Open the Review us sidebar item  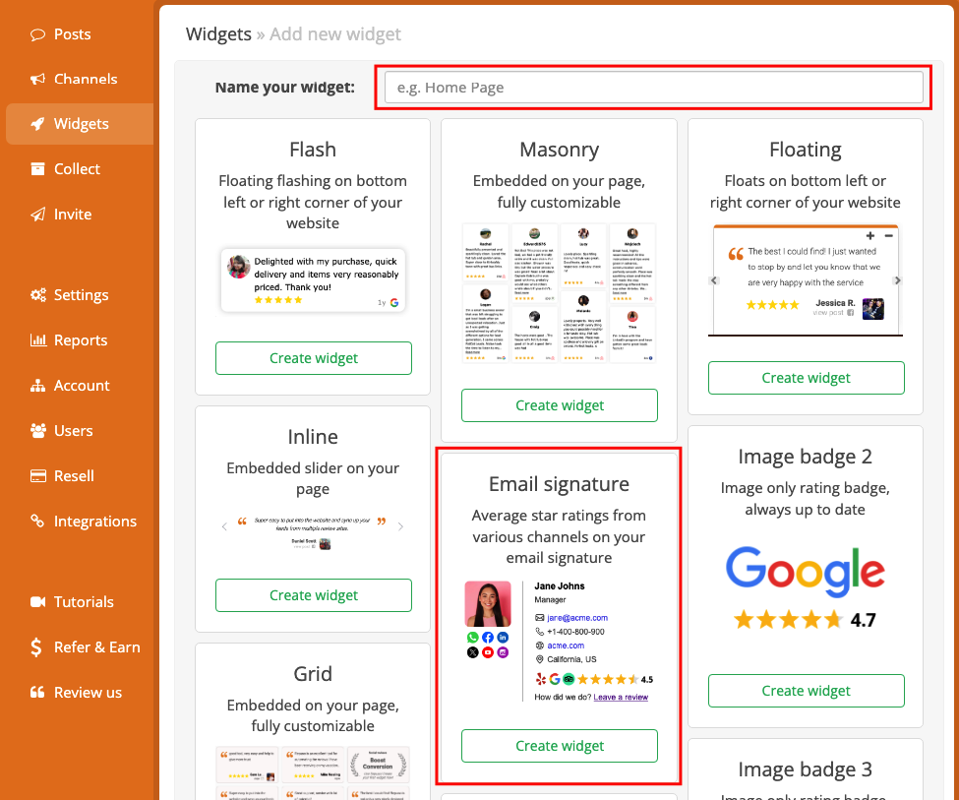point(80,693)
